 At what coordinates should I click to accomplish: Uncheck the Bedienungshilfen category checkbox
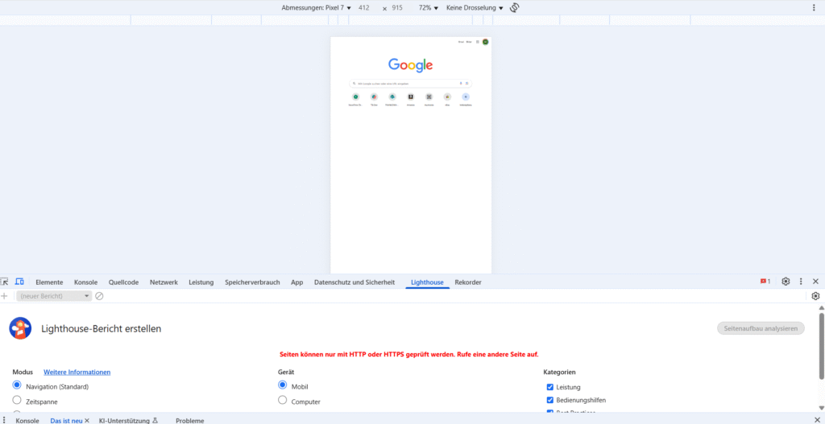pos(549,400)
